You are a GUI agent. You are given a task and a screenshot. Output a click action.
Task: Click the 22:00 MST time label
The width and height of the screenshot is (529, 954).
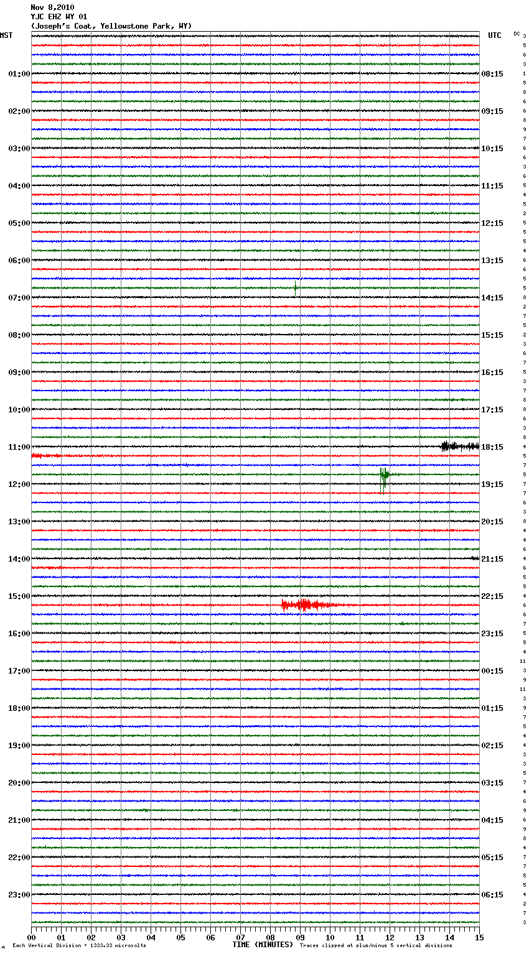point(19,858)
